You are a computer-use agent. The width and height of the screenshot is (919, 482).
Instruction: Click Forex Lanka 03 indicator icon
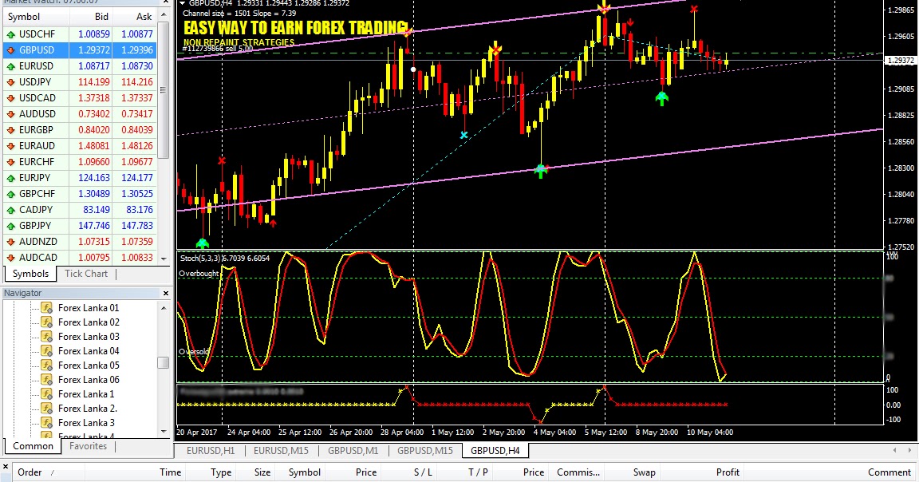click(x=46, y=336)
